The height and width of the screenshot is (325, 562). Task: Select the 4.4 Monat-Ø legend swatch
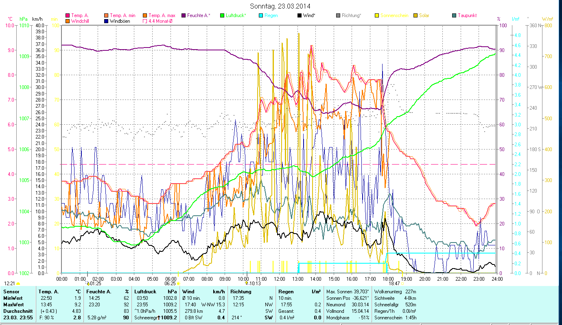point(145,21)
